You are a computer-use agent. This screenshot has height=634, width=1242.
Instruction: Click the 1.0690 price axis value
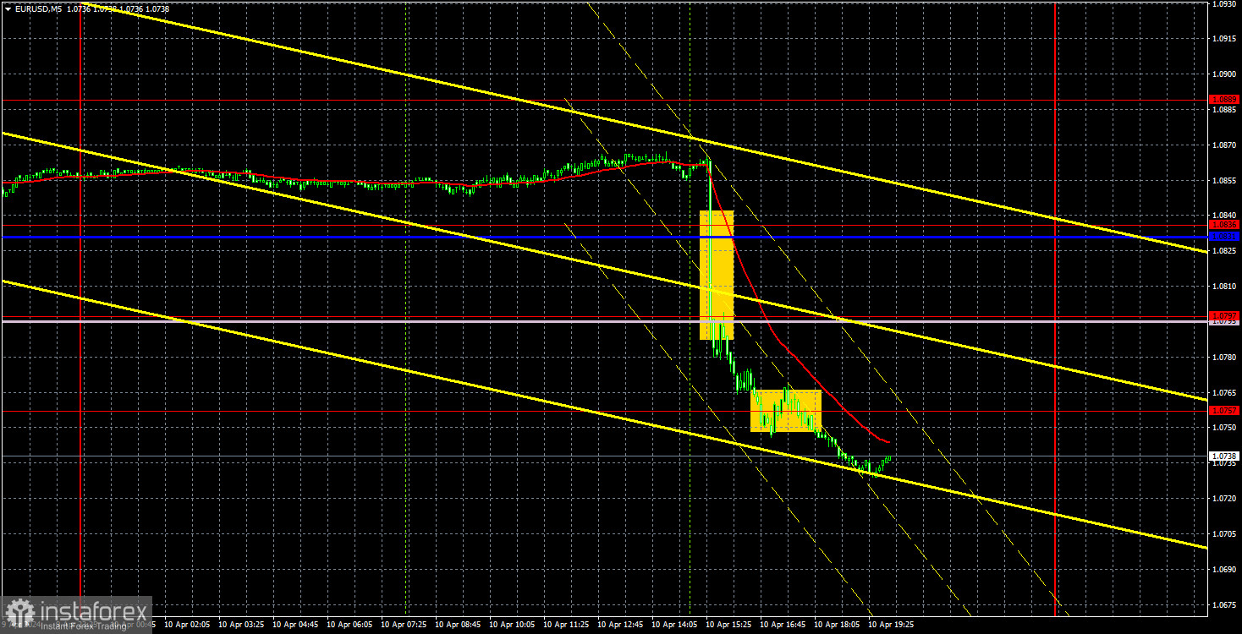click(1225, 570)
